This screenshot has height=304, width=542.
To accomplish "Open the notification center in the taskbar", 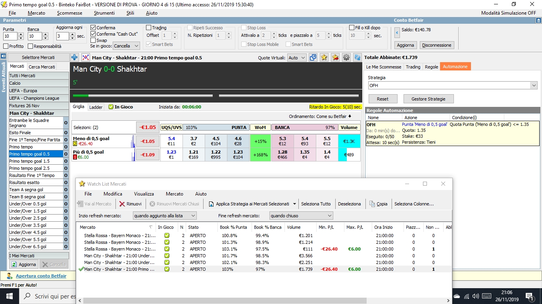I will 529,296.
